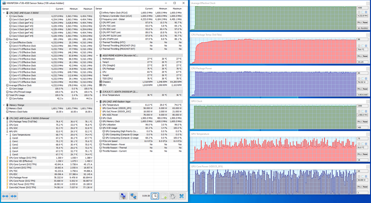Click the Maximum column header in left panel
This screenshot has height=203, width=371.
tap(88, 9)
